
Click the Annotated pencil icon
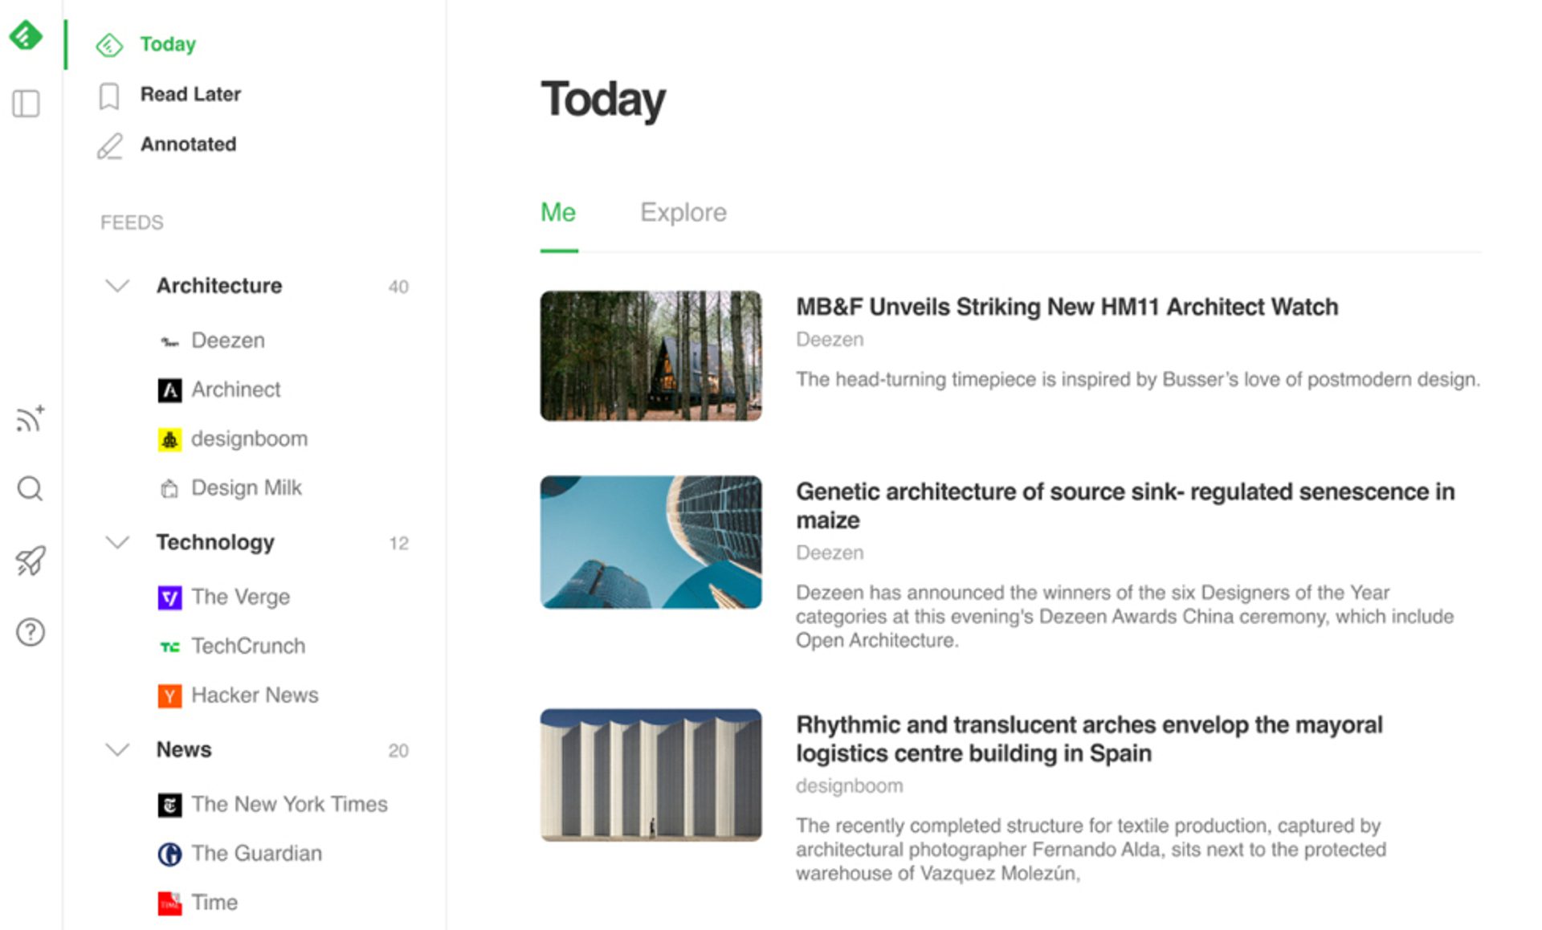click(x=109, y=145)
